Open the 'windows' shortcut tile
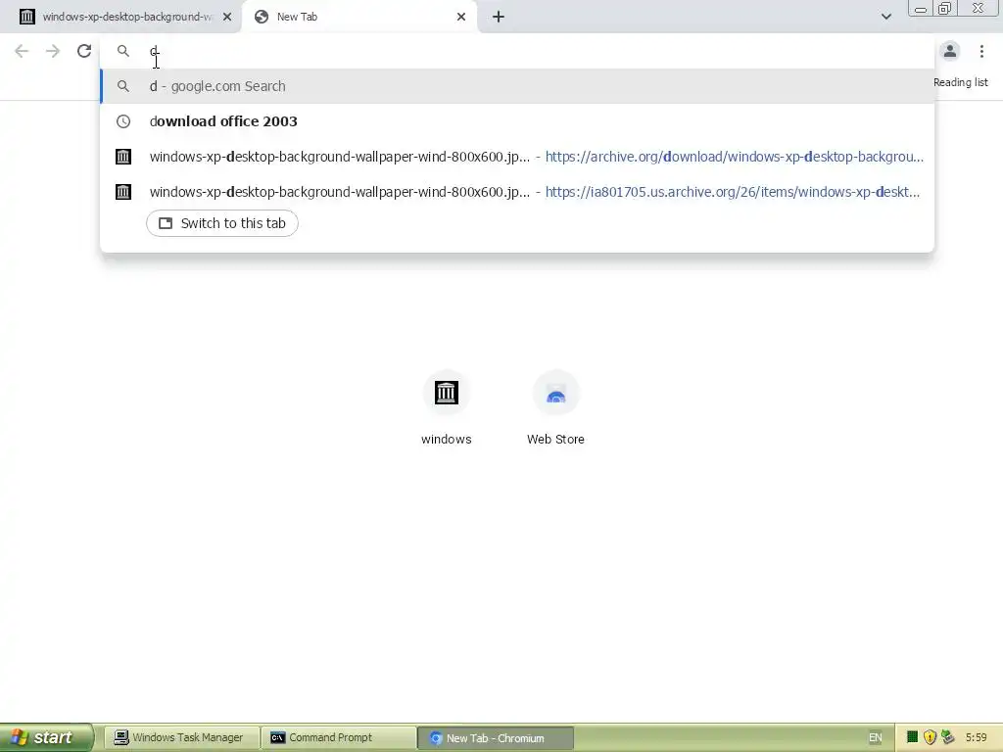Image resolution: width=1003 pixels, height=752 pixels. click(x=446, y=407)
